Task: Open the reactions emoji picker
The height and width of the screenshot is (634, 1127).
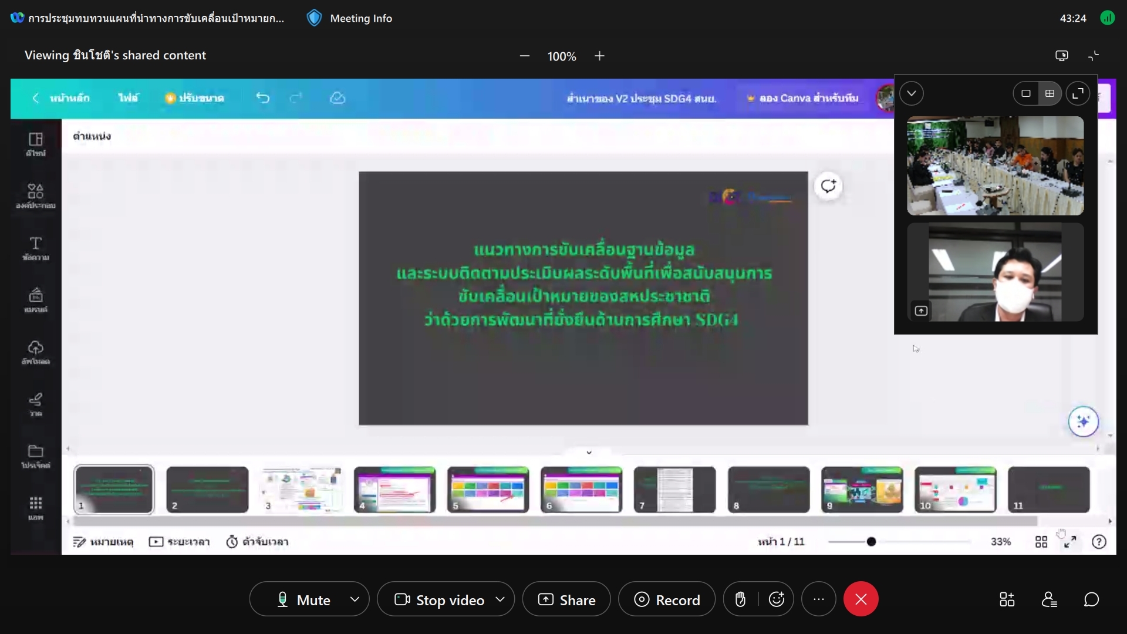Action: tap(776, 599)
